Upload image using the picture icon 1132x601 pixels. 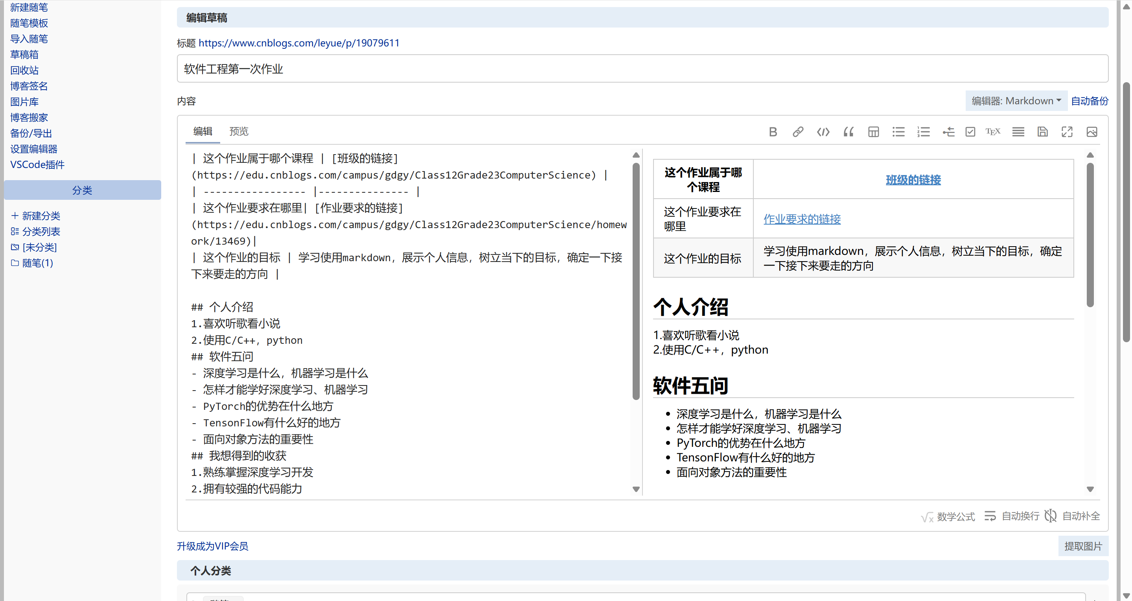tap(1092, 131)
